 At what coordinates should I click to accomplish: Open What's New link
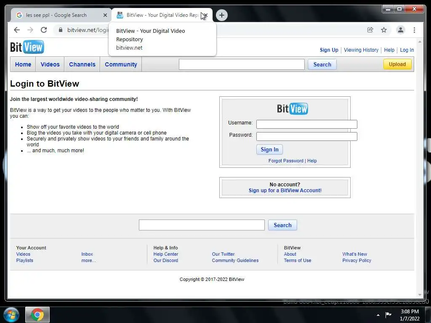point(354,254)
